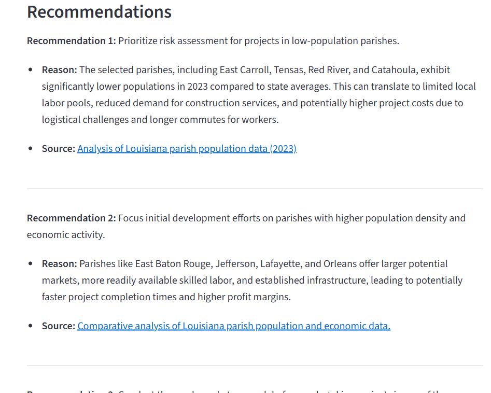Click the bullet before the Comparative analysis source
491x393 pixels.
point(31,326)
